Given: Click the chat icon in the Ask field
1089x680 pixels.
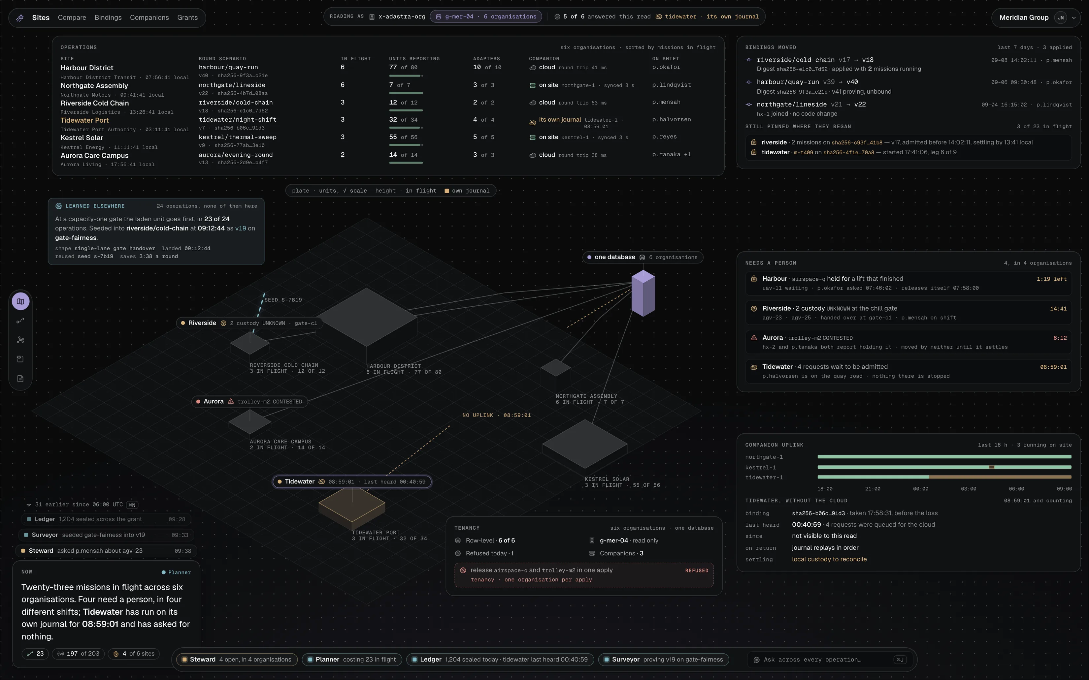Looking at the screenshot, I should click(756, 660).
